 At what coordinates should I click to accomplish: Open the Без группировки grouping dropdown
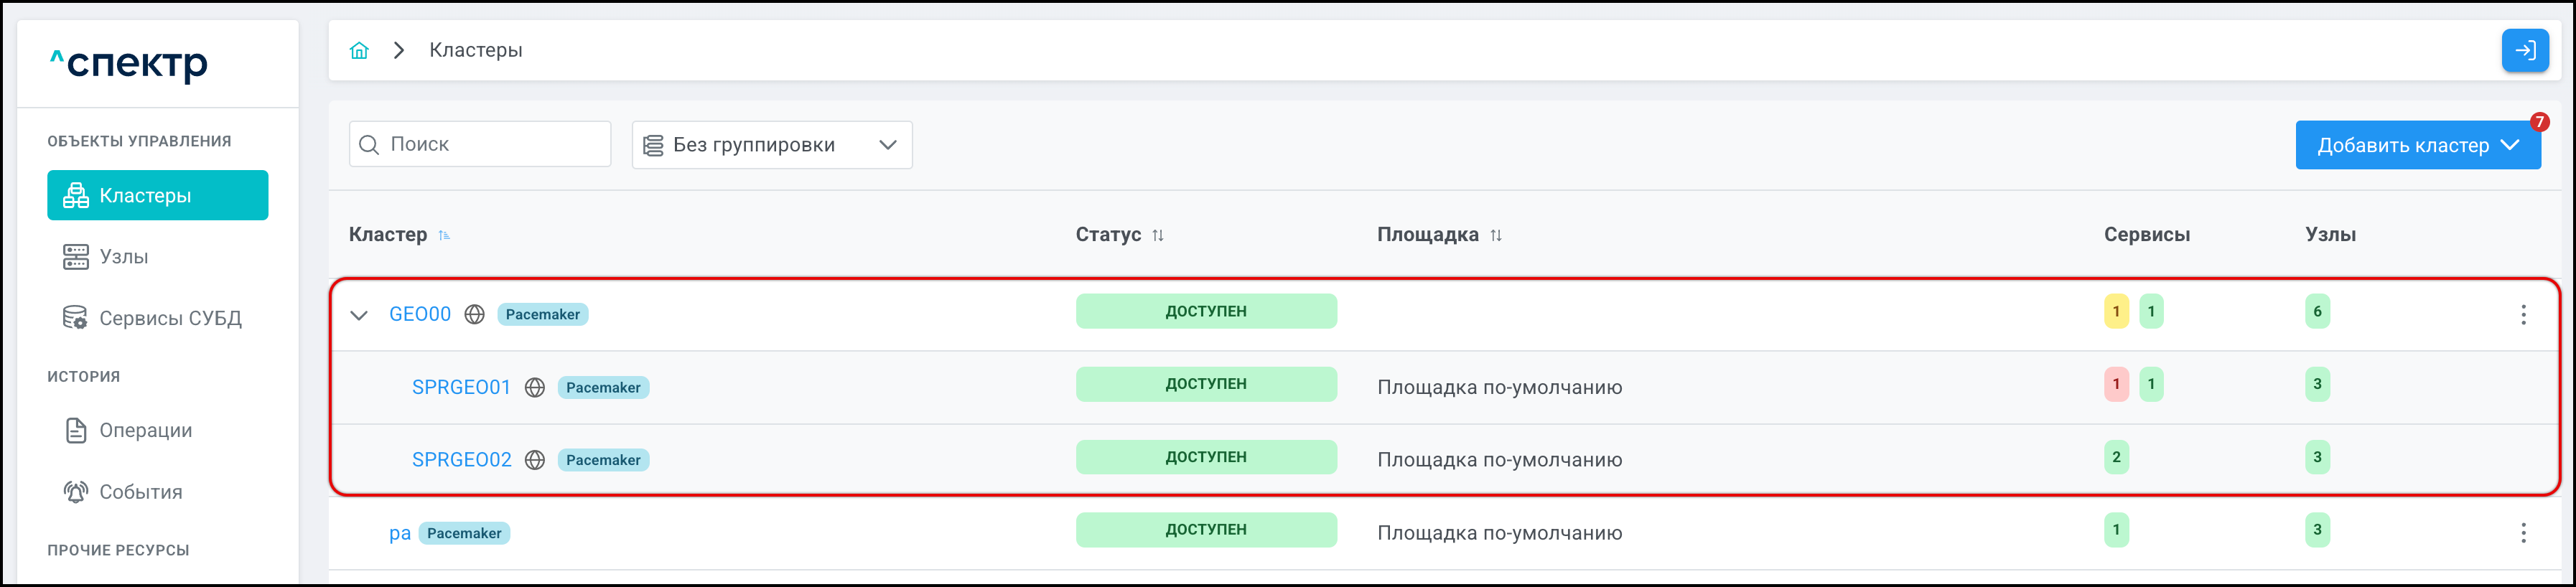pos(771,145)
